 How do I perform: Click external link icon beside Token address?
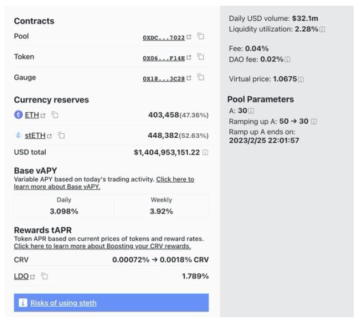pos(189,58)
